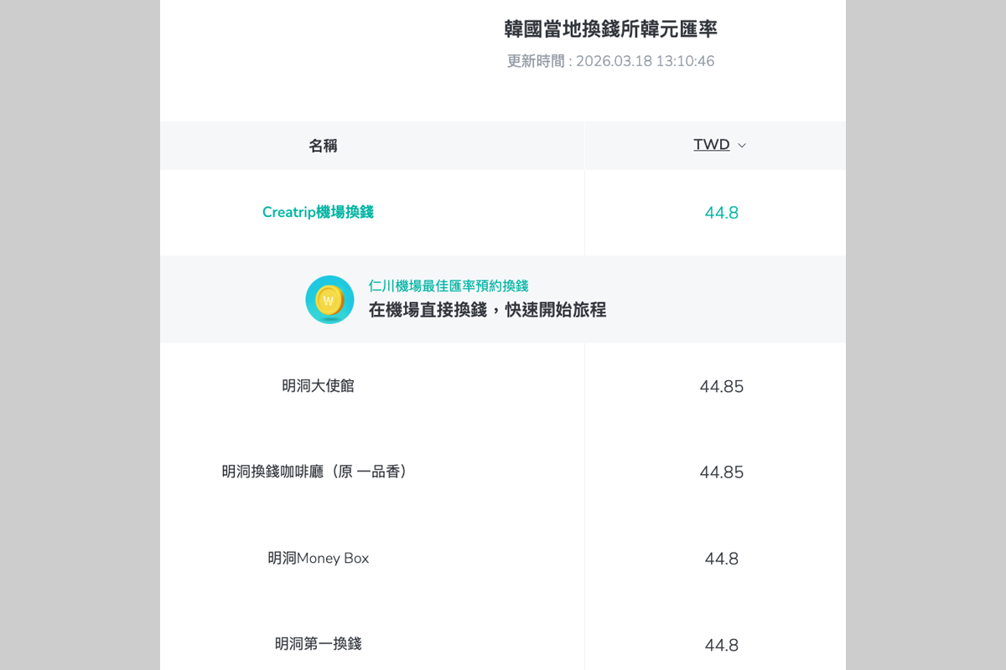Viewport: 1006px width, 670px height.
Task: Click the 44.8 rate for 明洞Money Box
Action: (721, 559)
